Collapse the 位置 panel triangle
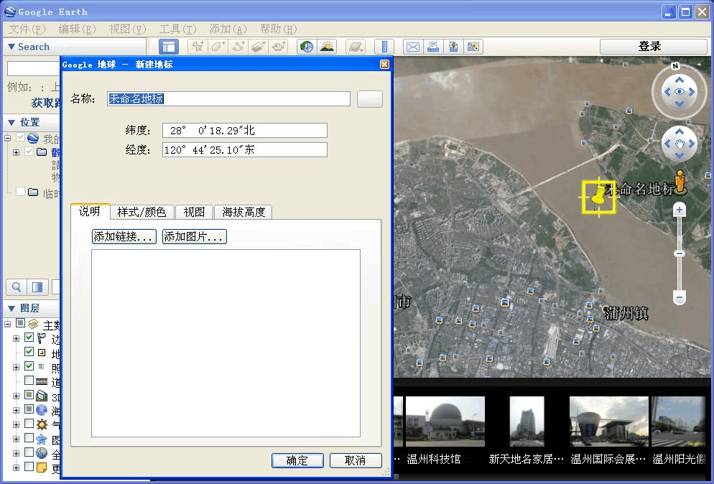Image resolution: width=714 pixels, height=484 pixels. click(x=11, y=122)
